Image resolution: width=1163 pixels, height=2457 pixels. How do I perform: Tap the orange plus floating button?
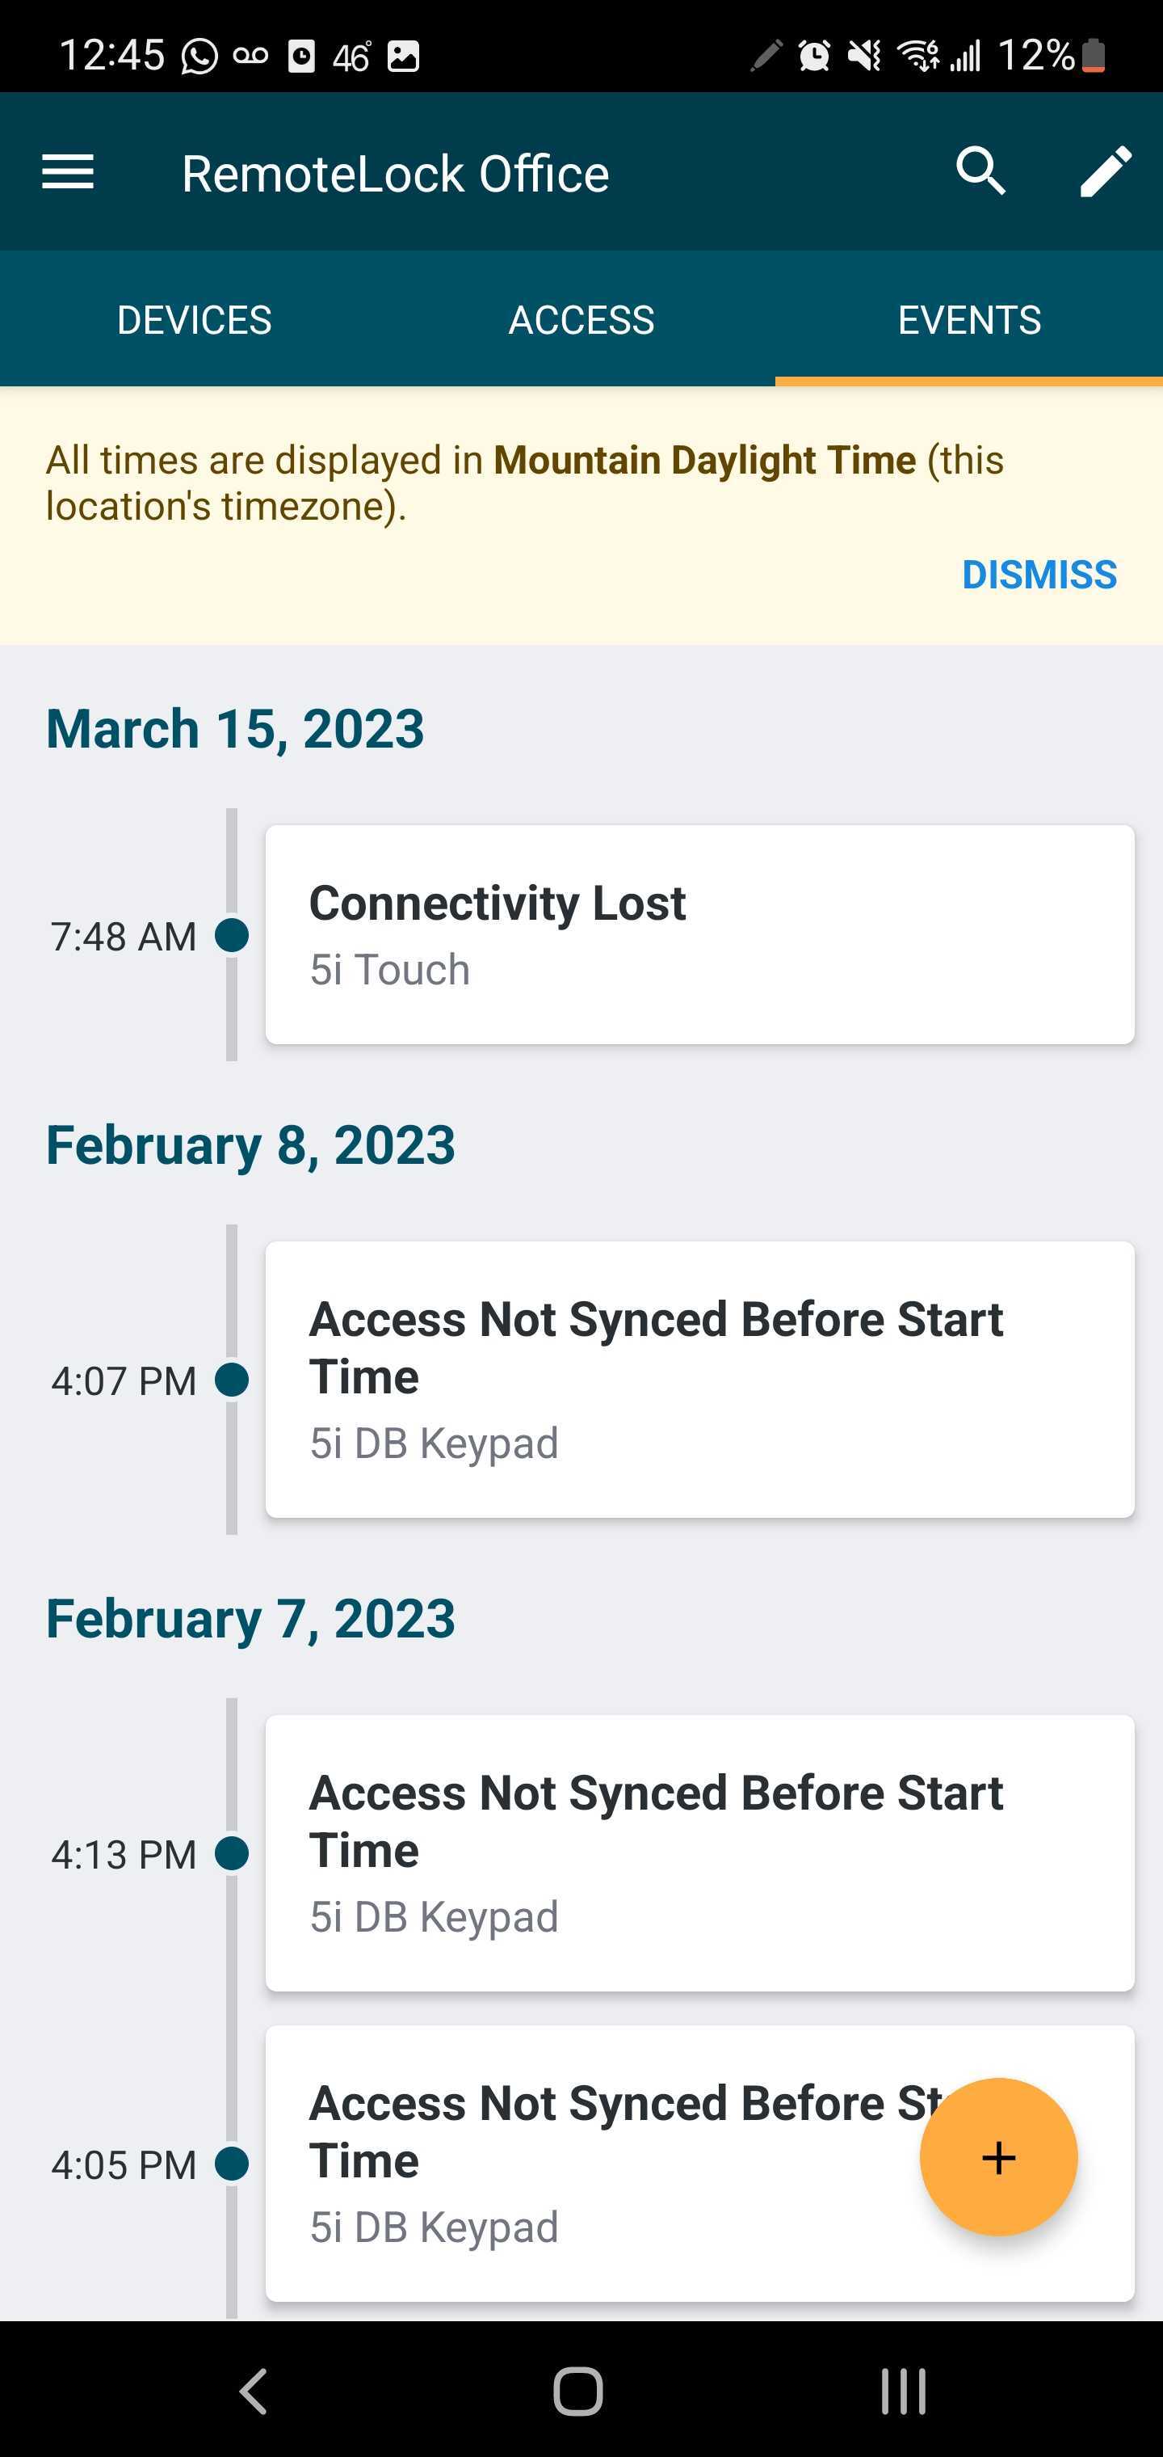pos(998,2156)
